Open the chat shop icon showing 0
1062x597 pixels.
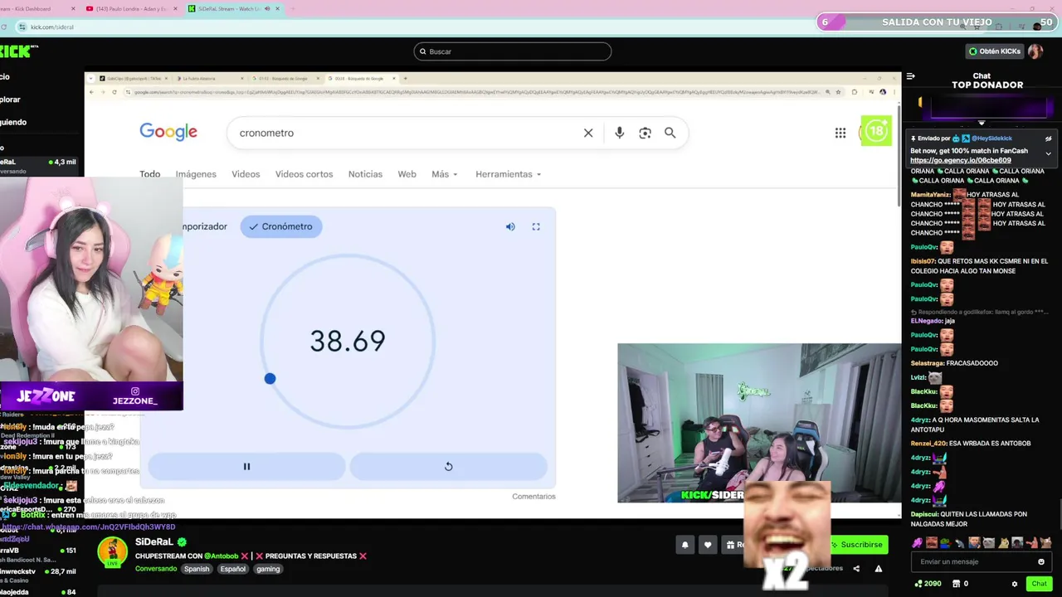[960, 584]
